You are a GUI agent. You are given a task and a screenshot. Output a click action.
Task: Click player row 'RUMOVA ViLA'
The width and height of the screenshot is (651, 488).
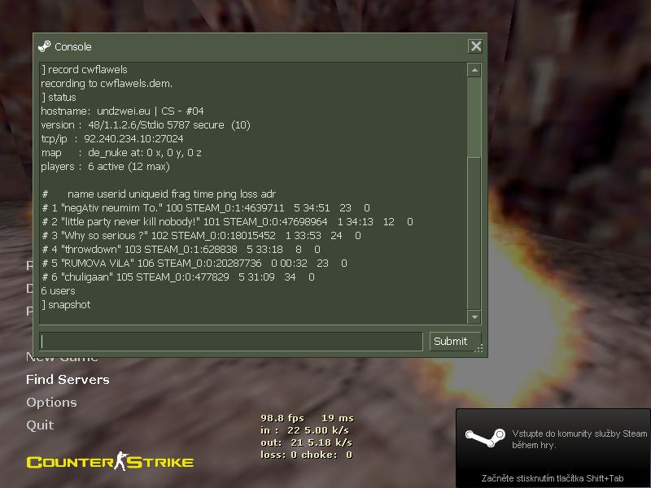point(194,263)
